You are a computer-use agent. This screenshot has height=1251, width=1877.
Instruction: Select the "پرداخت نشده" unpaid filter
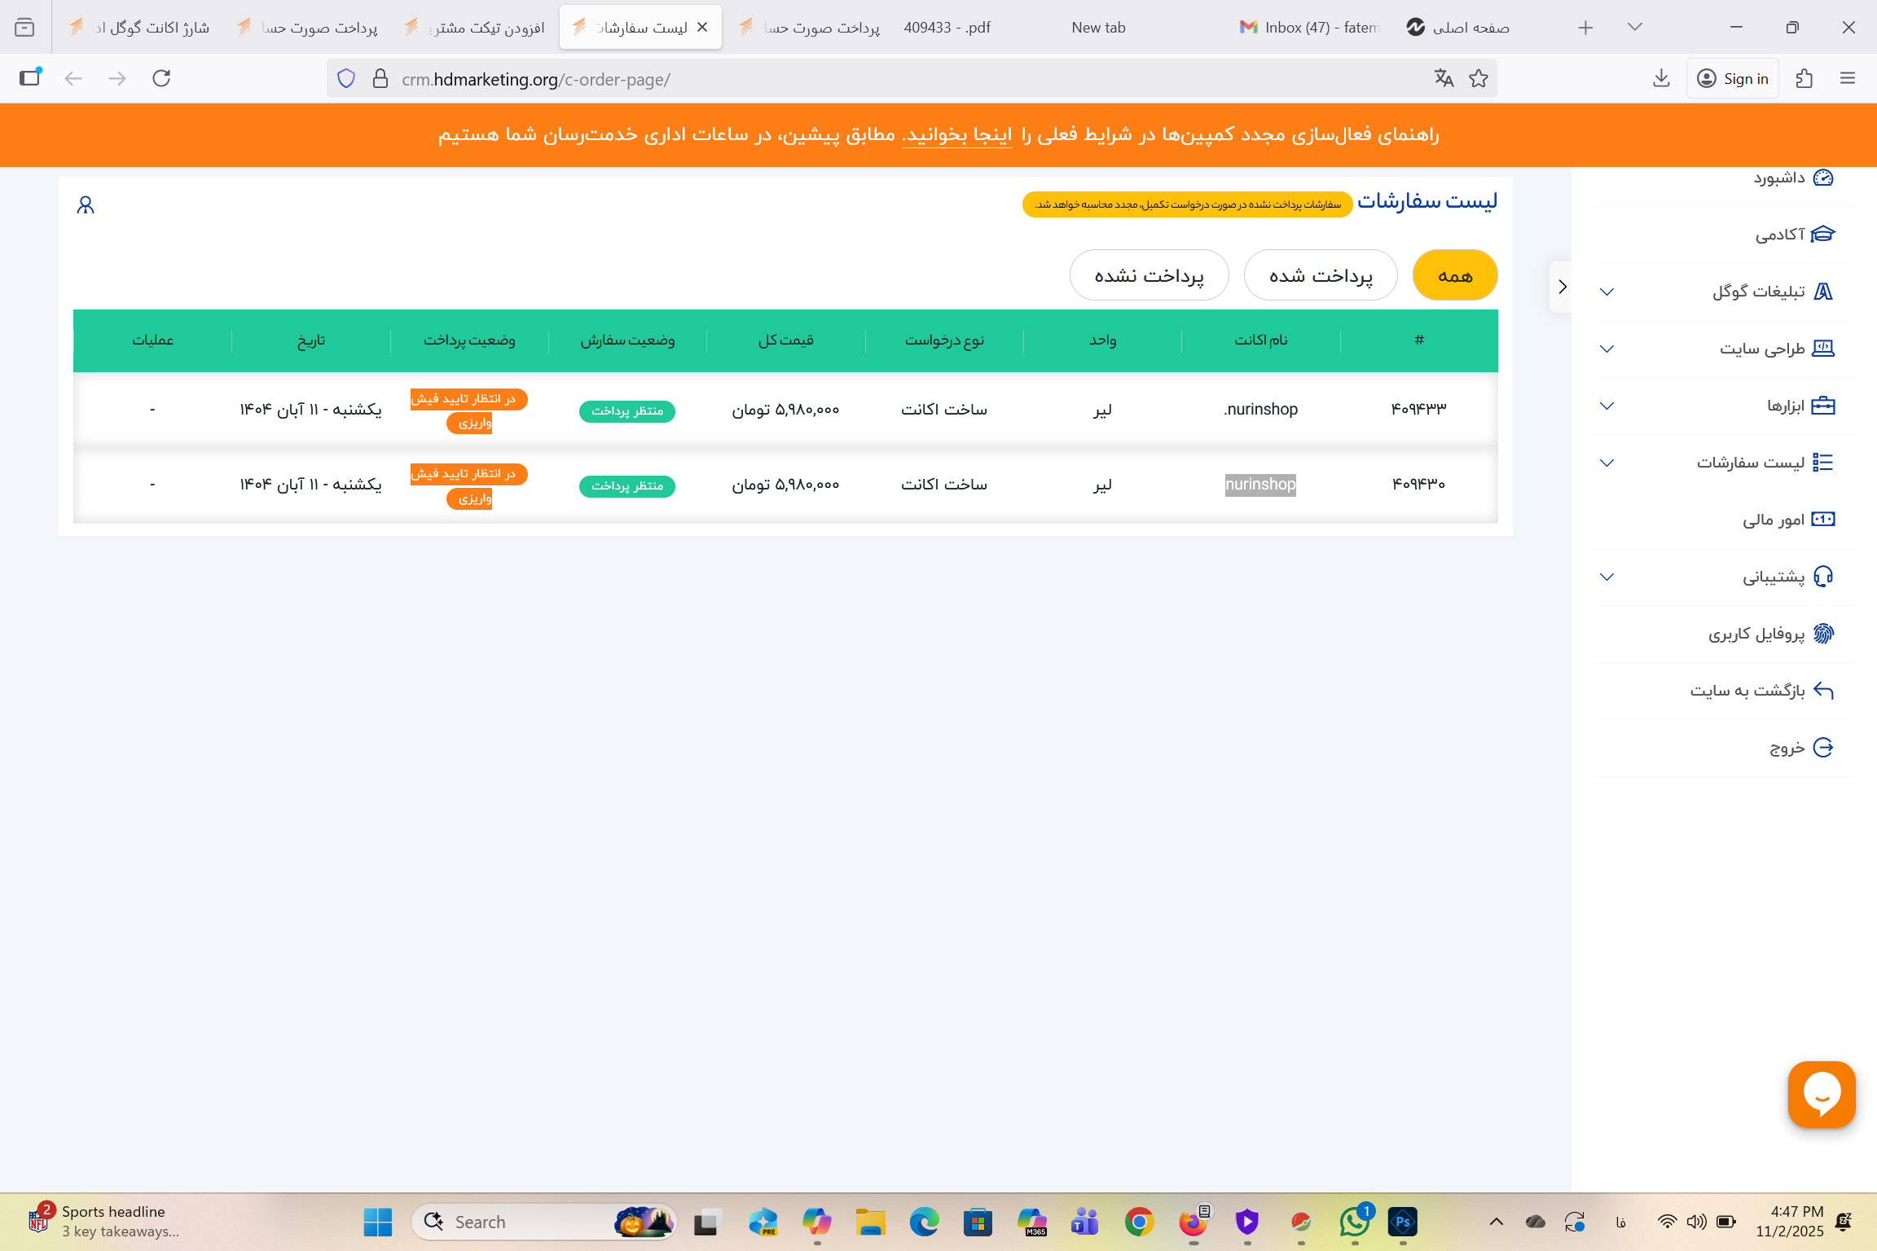(x=1149, y=275)
